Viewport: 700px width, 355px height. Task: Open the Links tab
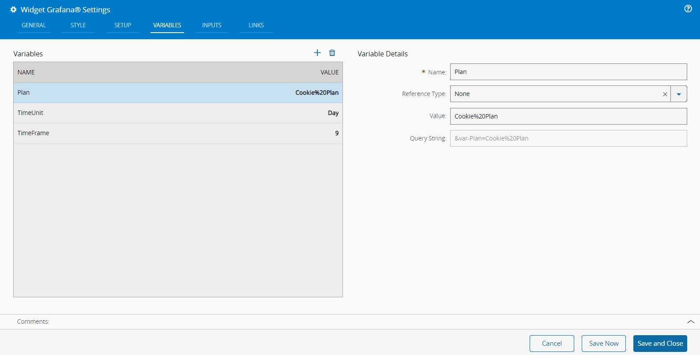(x=256, y=26)
